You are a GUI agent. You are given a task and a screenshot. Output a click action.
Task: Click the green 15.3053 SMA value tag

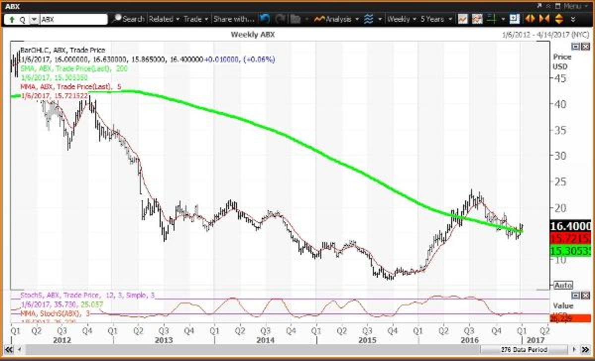pyautogui.click(x=571, y=250)
